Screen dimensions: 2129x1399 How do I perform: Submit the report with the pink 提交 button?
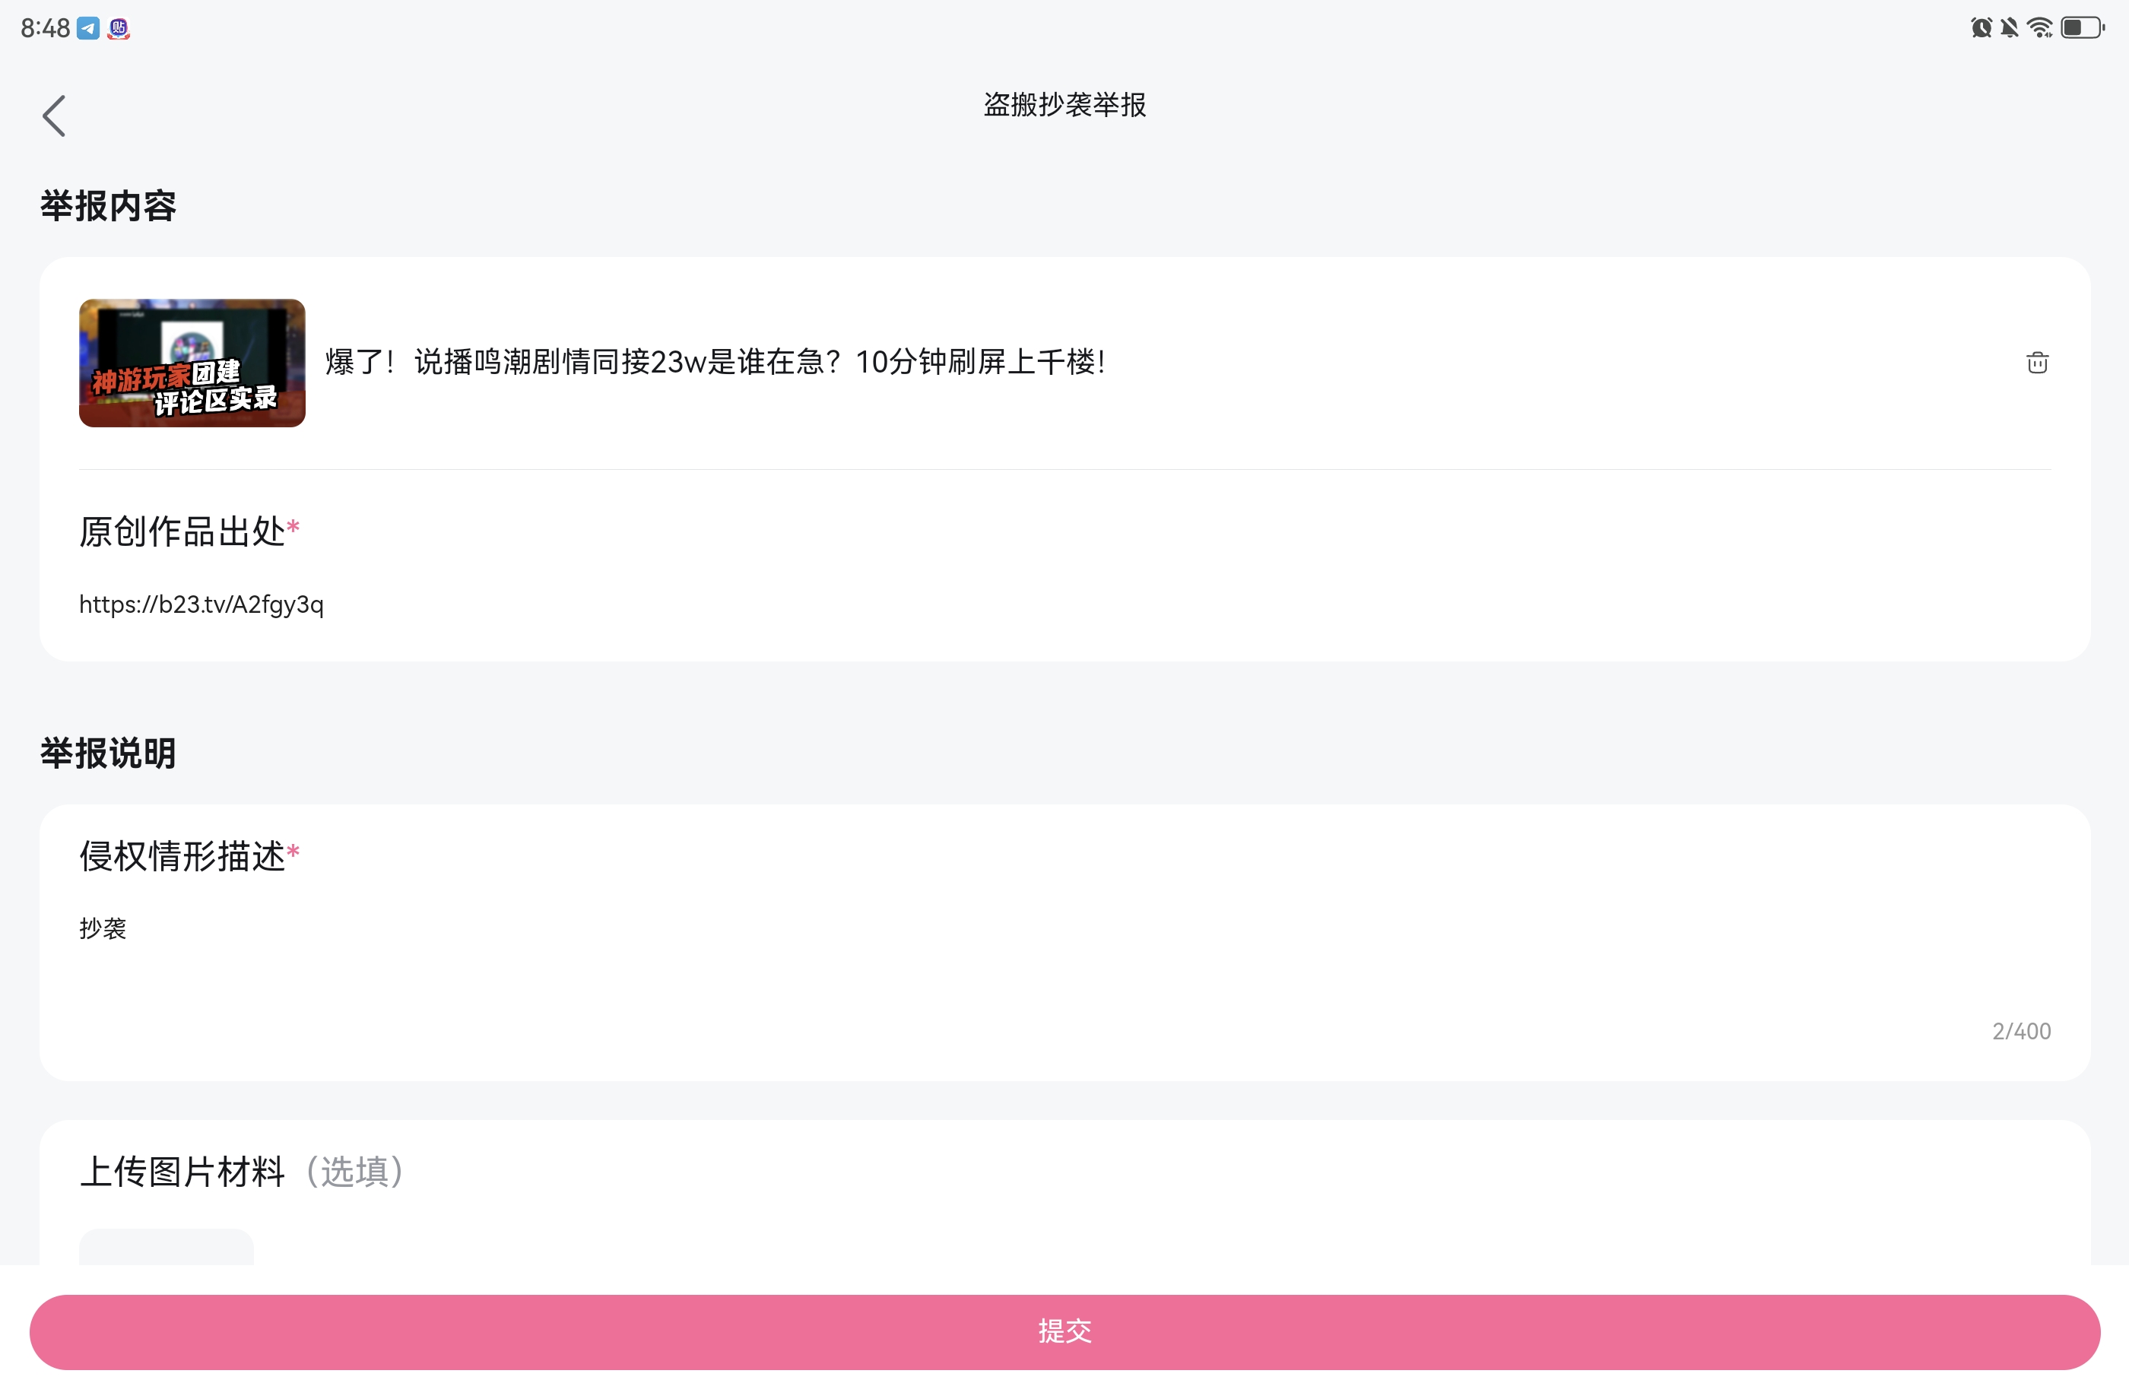pyautogui.click(x=1064, y=1331)
